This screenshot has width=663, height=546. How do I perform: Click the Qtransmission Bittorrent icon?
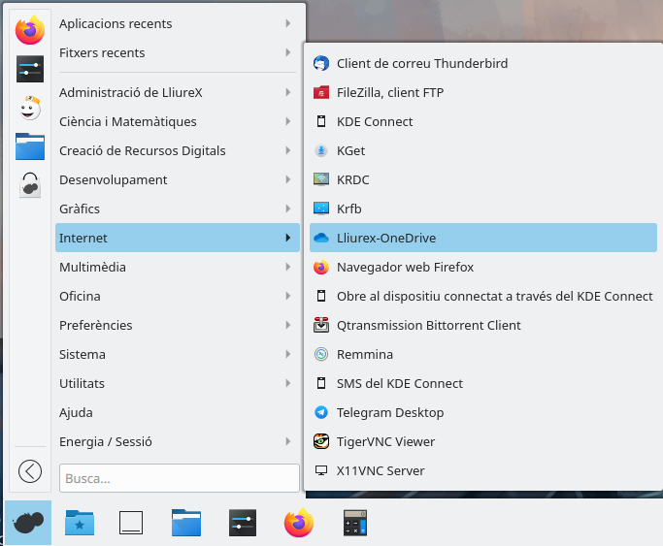pos(321,326)
